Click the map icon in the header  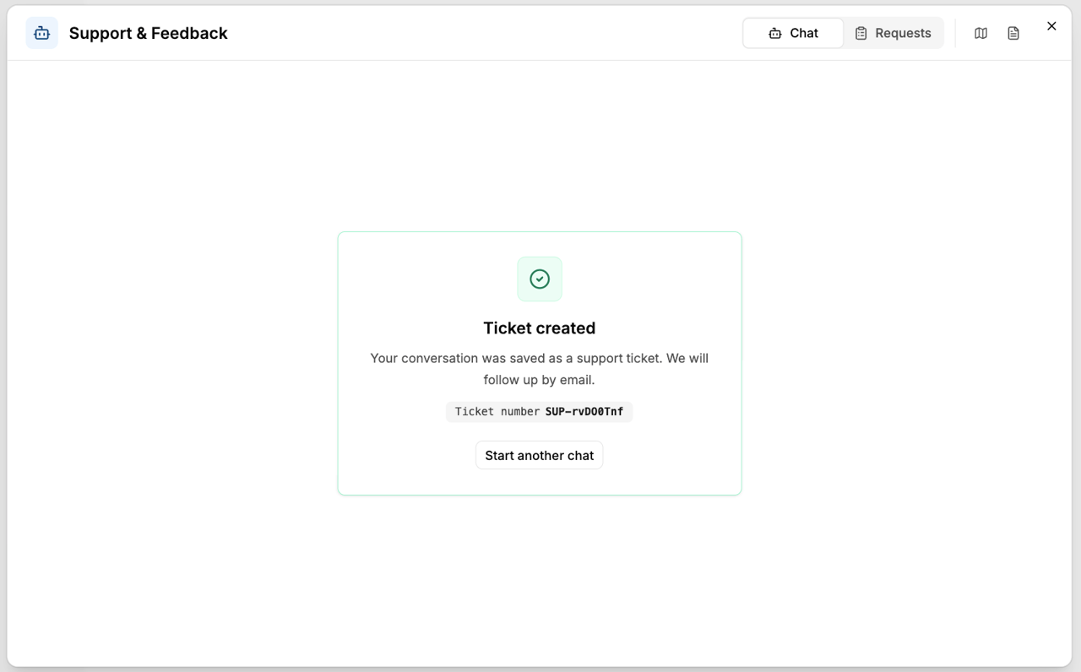pos(981,33)
